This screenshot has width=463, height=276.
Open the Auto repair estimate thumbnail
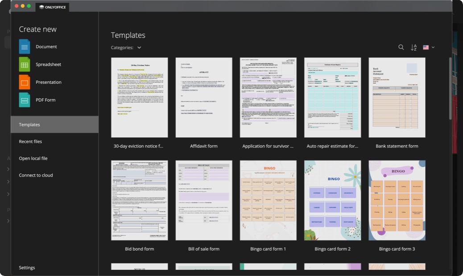pyautogui.click(x=332, y=97)
